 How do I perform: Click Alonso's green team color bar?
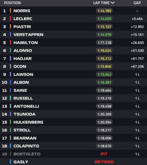[11, 51]
